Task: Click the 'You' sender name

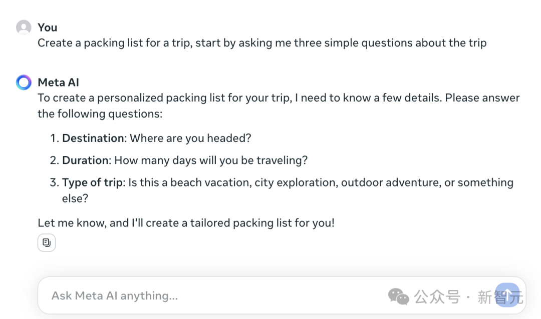Action: tap(48, 27)
